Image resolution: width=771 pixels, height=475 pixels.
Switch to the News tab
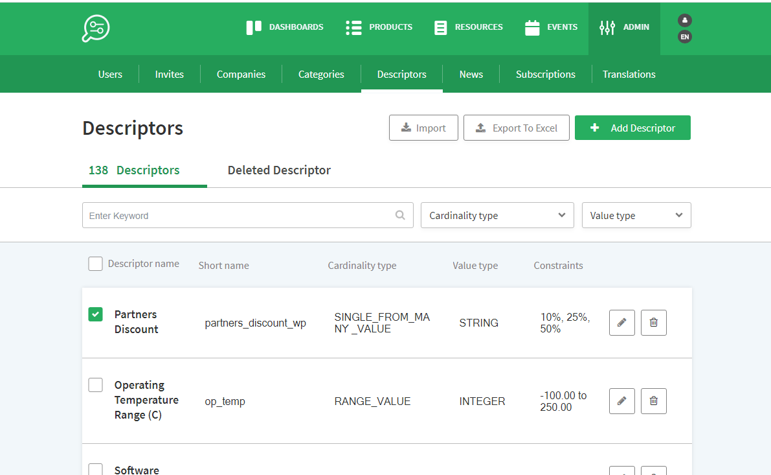[471, 75]
